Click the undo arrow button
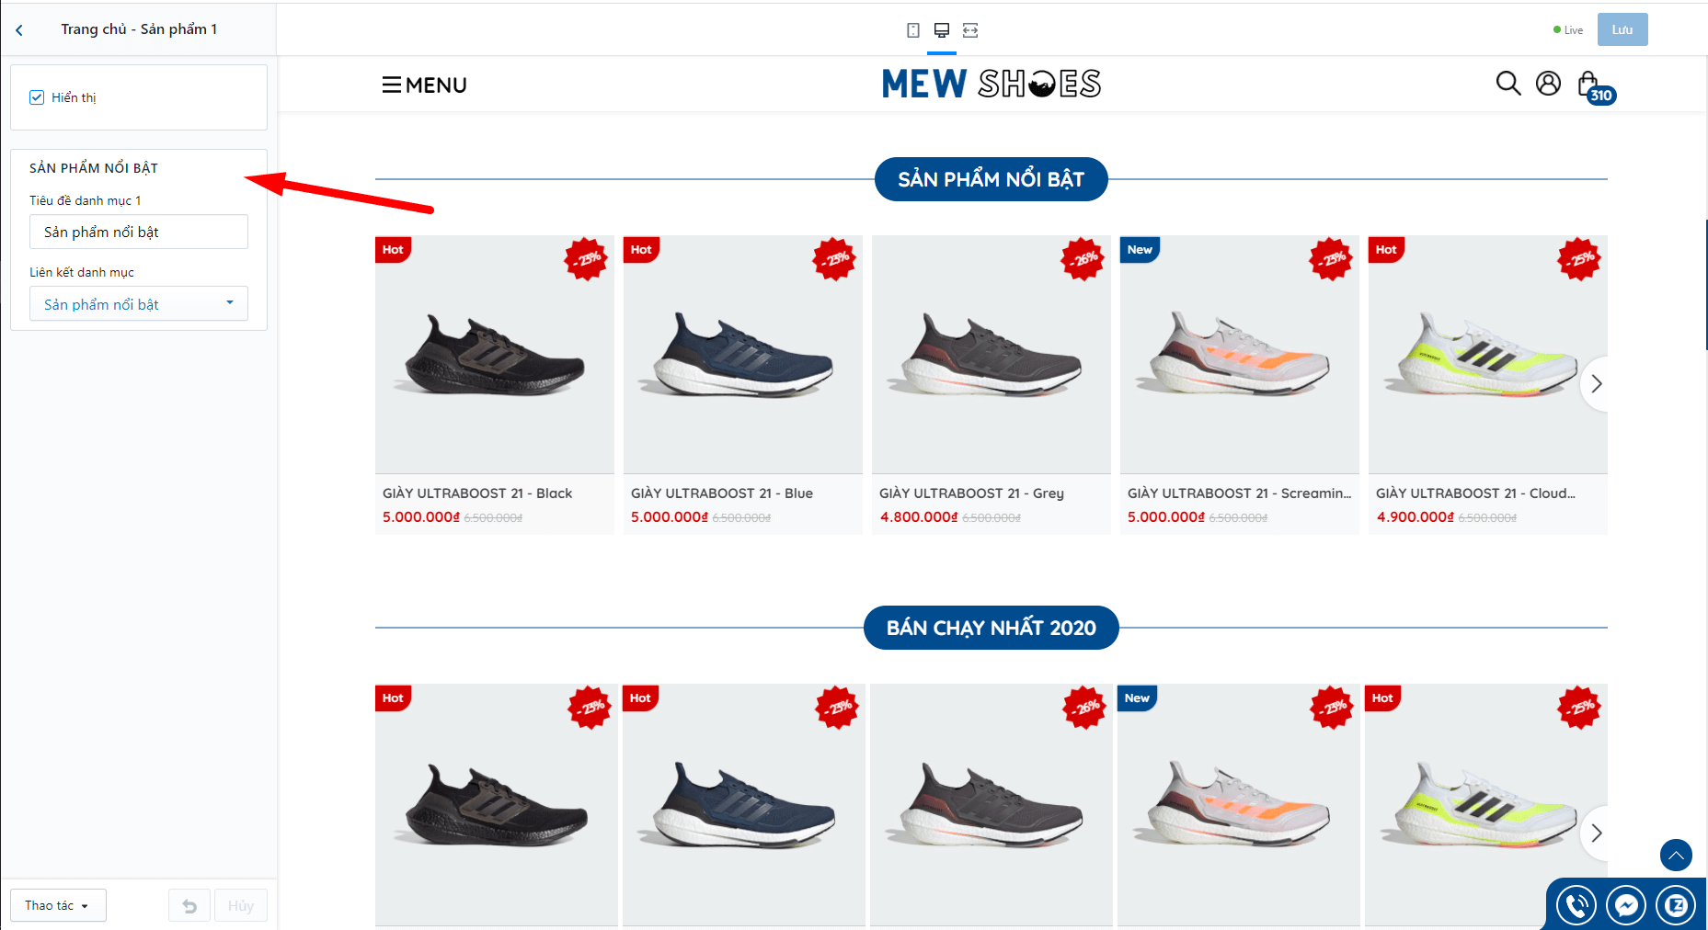 point(189,906)
